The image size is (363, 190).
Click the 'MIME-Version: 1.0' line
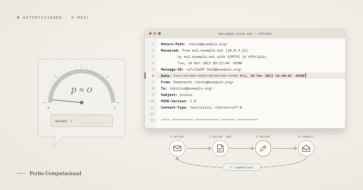coord(178,101)
